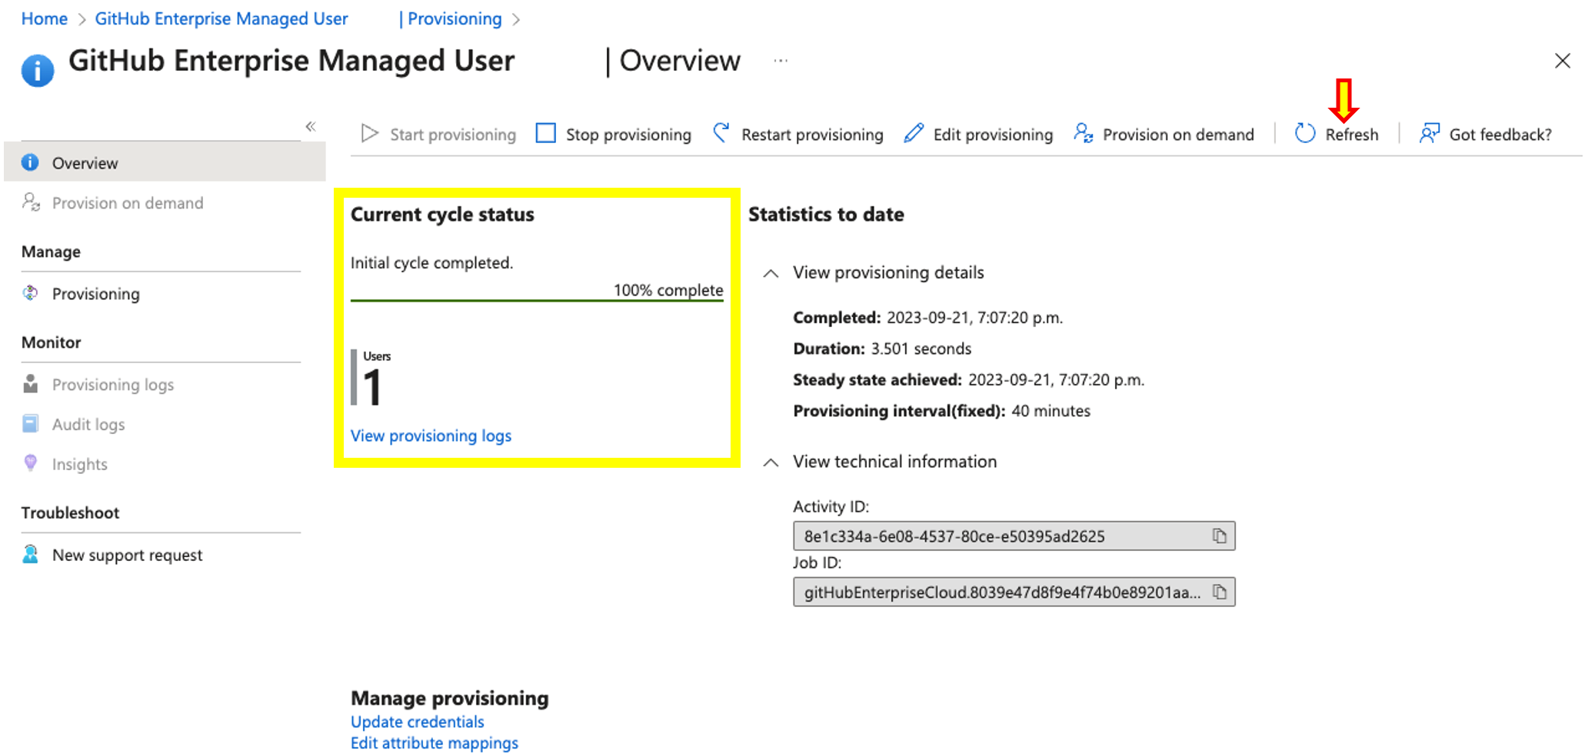Click the Restart provisioning arrow icon

click(x=721, y=133)
